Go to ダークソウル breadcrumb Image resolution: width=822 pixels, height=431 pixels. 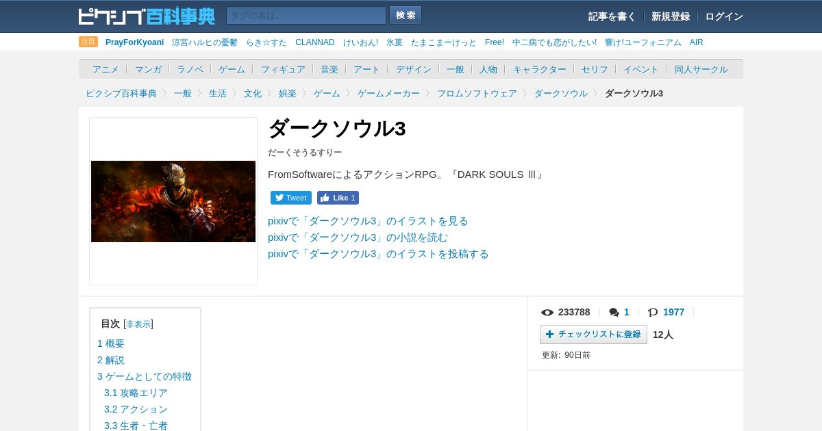561,93
